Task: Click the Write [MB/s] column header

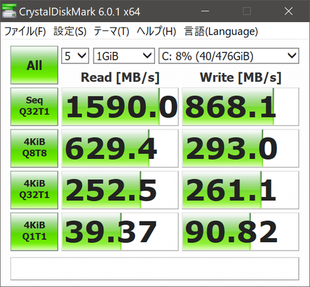Action: pyautogui.click(x=240, y=77)
